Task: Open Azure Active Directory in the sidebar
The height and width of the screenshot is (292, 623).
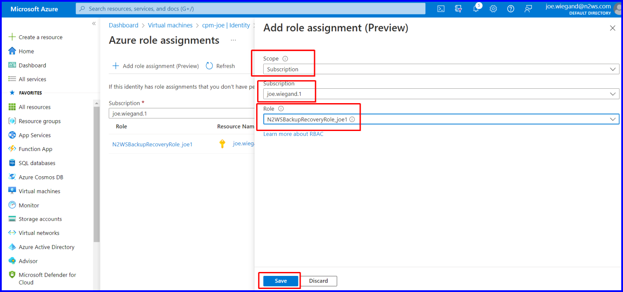Action: pos(47,247)
